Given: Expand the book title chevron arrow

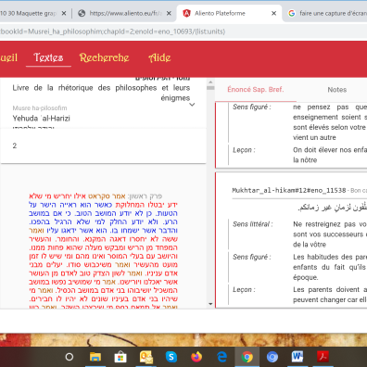Looking at the screenshot, I should click(192, 105).
